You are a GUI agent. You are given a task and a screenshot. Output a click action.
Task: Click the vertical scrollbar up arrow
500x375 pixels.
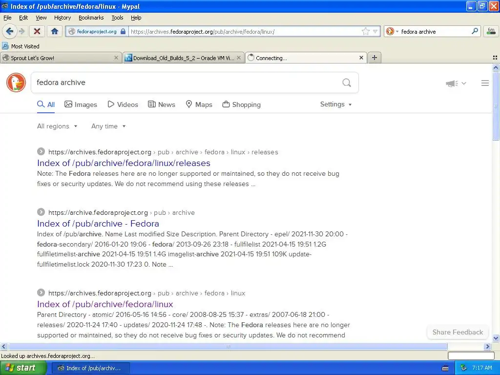(x=496, y=67)
